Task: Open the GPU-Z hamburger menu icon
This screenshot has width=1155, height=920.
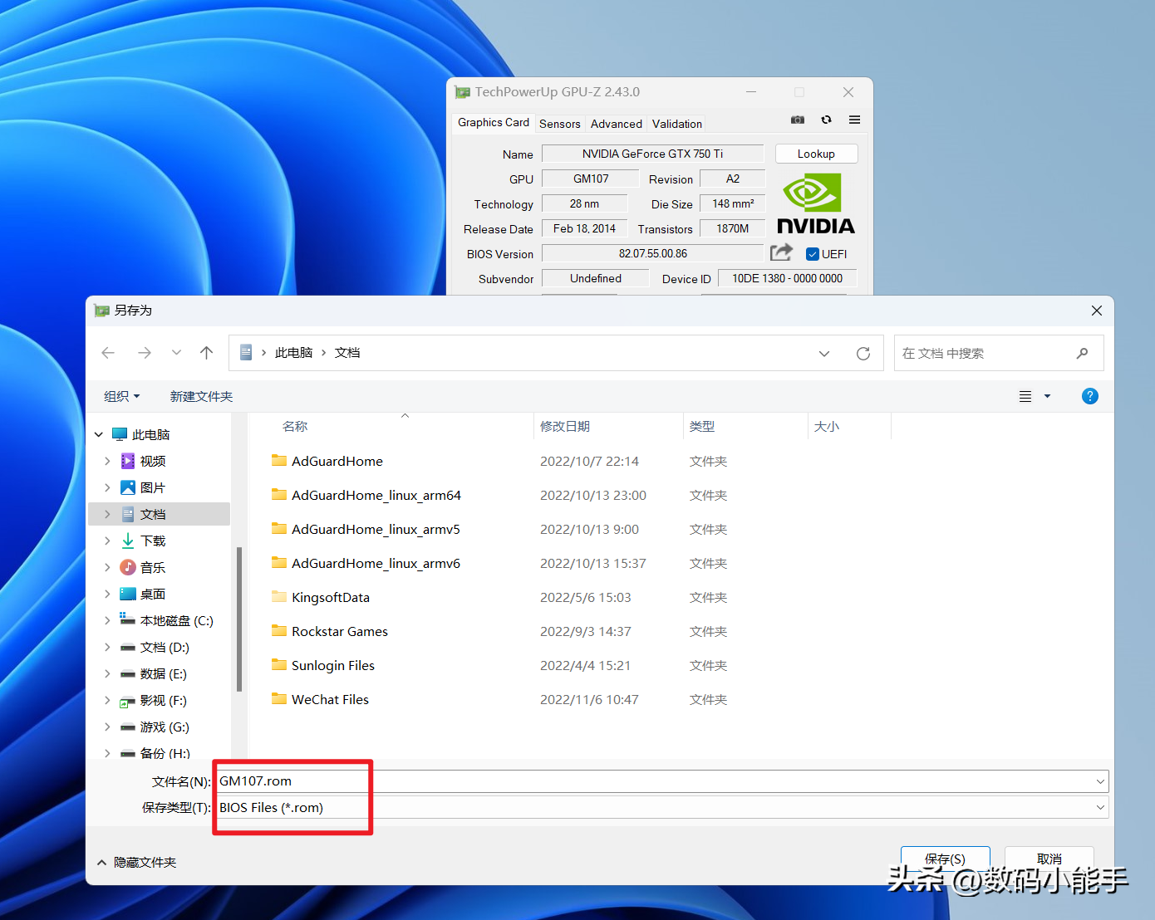Action: 854,120
